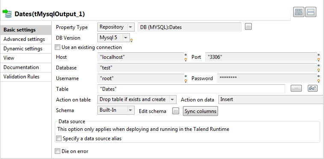Click the Data source group title
The image size is (324, 159).
[x=72, y=121]
